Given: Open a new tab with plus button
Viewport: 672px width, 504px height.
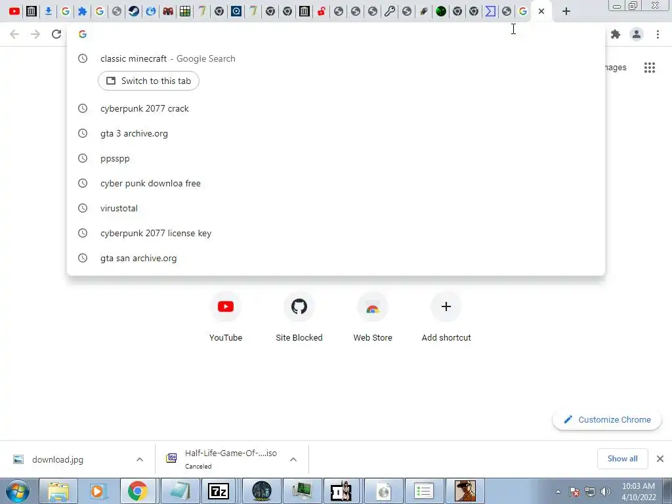Looking at the screenshot, I should point(566,11).
